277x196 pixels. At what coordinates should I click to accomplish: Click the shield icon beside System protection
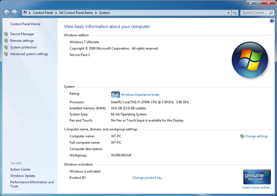(6, 47)
